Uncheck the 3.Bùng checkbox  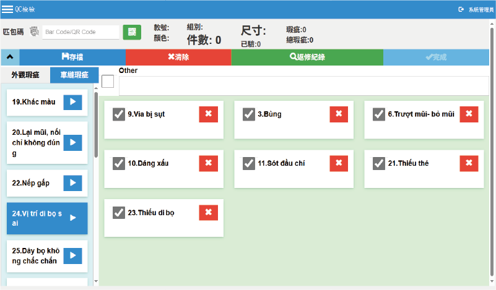pos(249,114)
